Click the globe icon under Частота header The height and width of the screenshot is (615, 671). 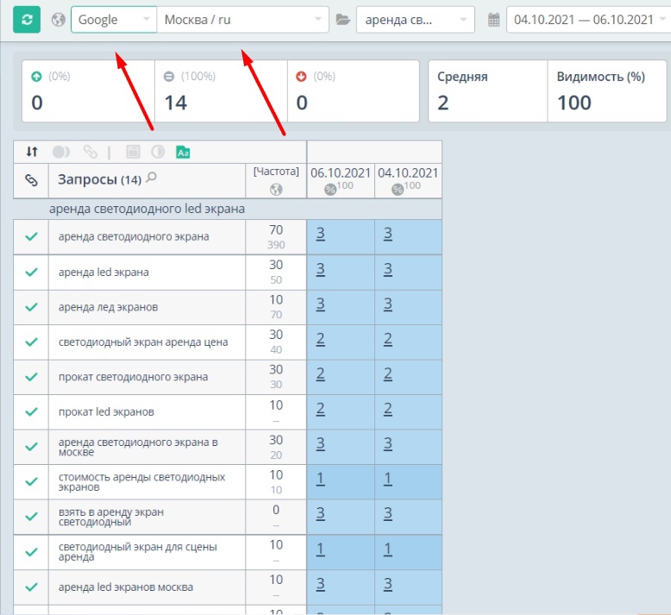(x=276, y=189)
